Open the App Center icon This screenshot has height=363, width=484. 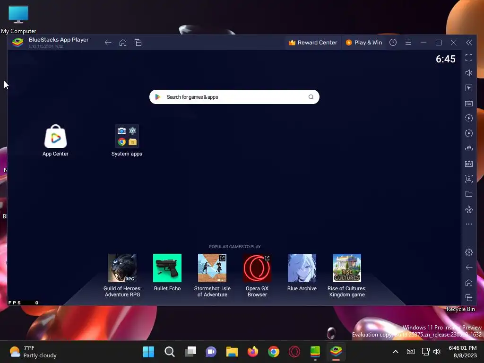pyautogui.click(x=56, y=140)
